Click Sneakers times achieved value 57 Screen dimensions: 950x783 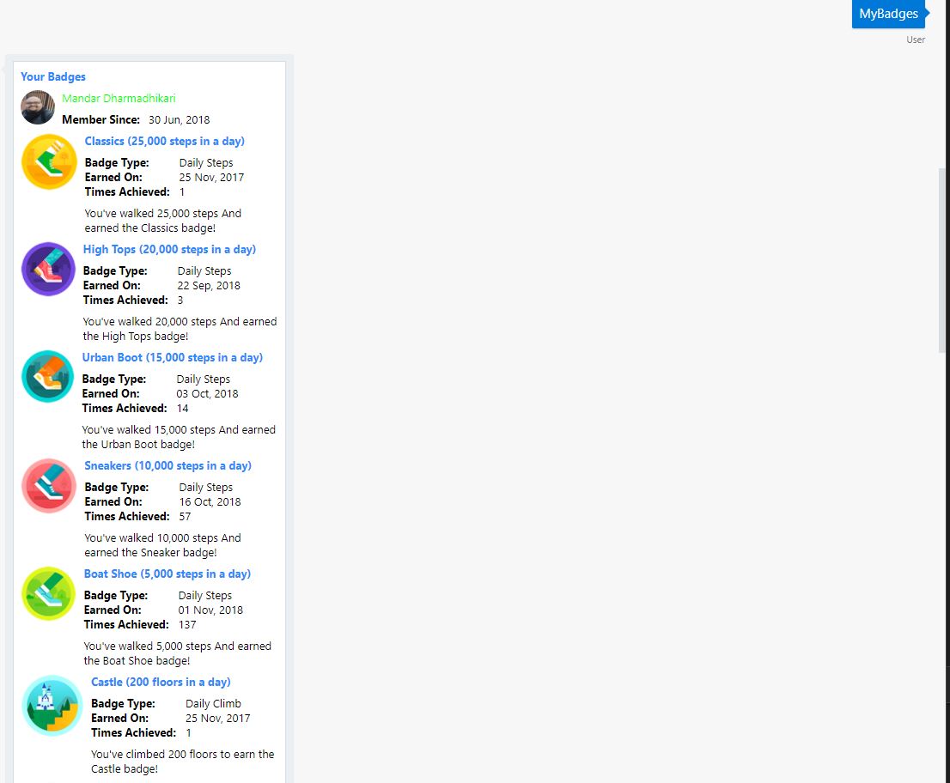pos(185,517)
